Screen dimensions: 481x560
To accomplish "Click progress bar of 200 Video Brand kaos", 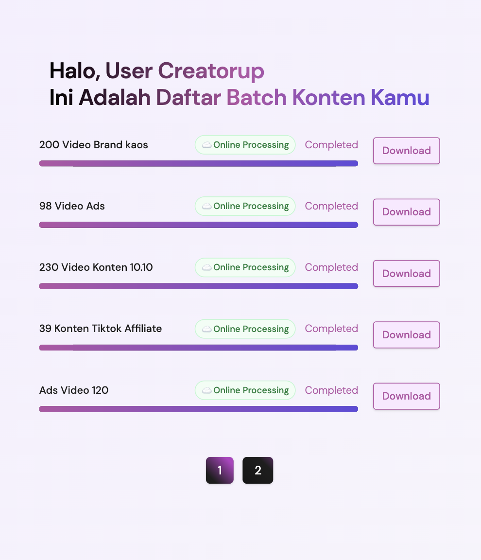I will 198,163.
